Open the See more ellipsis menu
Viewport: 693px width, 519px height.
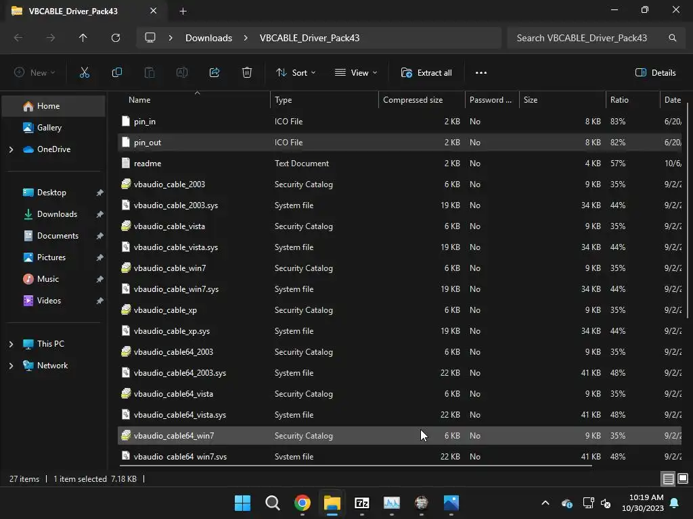coord(481,73)
